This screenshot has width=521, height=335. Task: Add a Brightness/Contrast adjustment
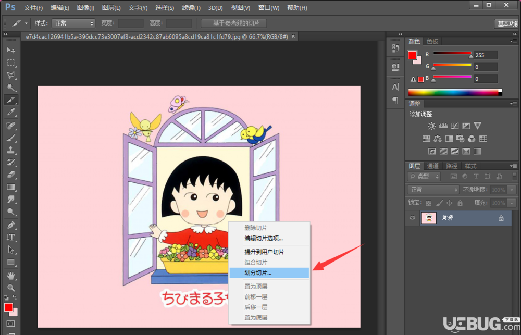tap(431, 126)
